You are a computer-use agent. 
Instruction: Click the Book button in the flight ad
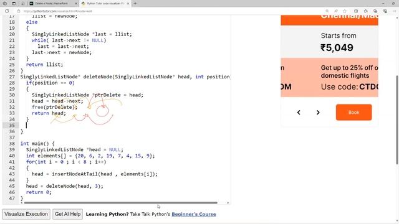tap(353, 112)
